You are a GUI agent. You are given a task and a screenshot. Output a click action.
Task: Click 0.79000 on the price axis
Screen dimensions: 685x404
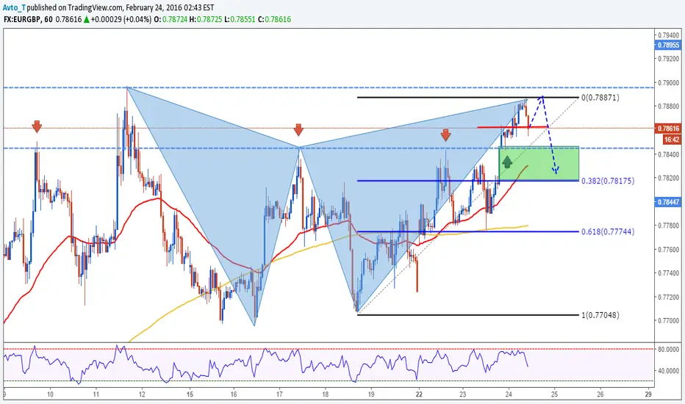point(669,82)
